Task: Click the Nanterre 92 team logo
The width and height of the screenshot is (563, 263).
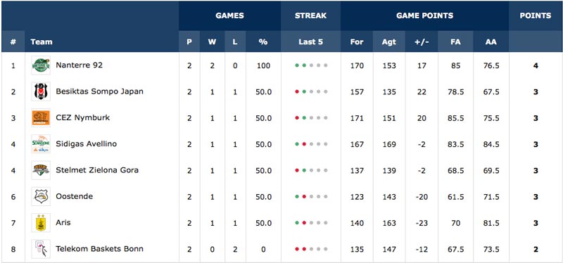Action: 41,65
